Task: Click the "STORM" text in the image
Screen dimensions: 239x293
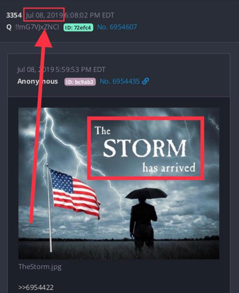Action: pos(144,148)
